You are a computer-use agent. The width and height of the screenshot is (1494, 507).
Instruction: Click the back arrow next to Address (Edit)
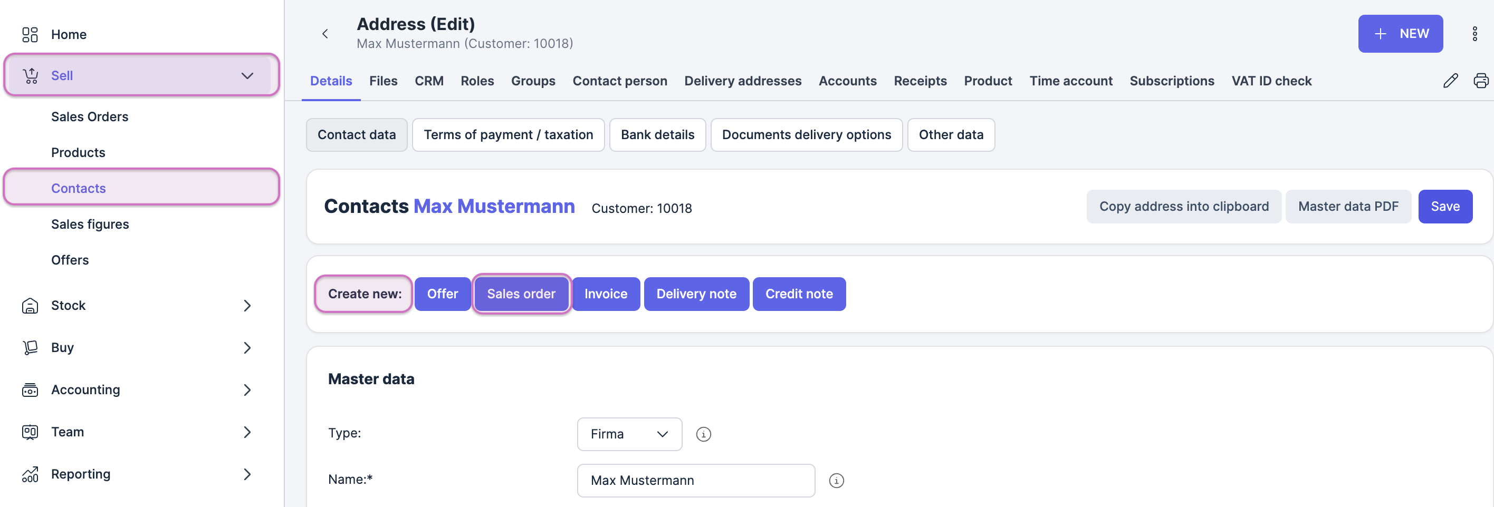[325, 34]
